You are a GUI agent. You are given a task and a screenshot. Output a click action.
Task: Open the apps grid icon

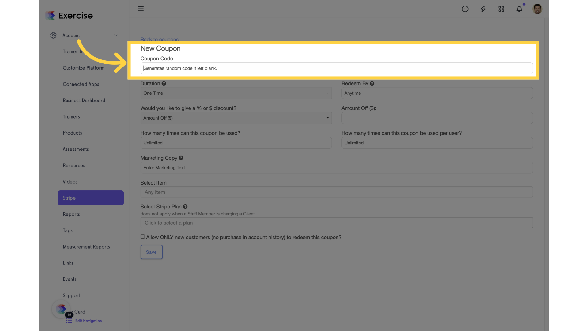(x=501, y=9)
